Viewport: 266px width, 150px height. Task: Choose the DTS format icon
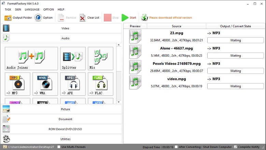pos(17,101)
